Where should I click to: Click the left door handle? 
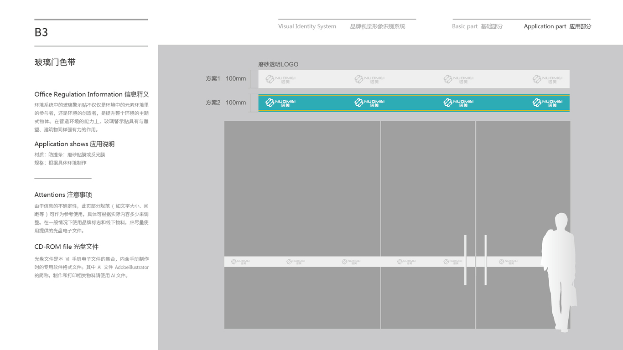(x=465, y=260)
